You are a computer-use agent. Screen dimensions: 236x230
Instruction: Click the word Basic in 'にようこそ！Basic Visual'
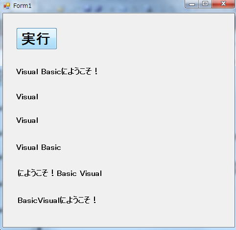[x=67, y=173]
